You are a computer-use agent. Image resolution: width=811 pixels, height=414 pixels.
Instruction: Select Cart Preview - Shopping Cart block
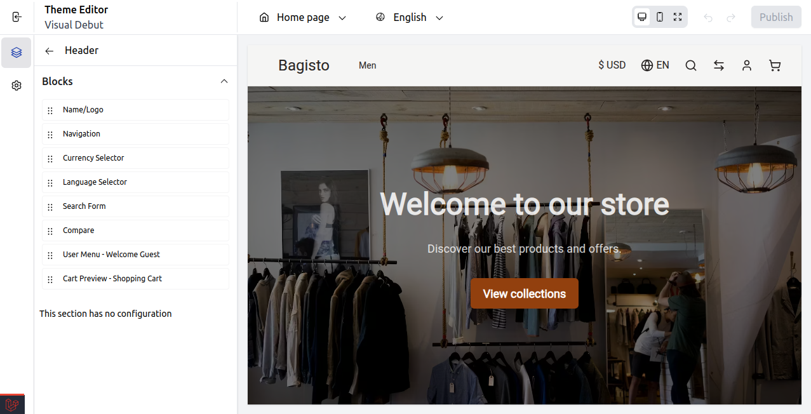(135, 279)
